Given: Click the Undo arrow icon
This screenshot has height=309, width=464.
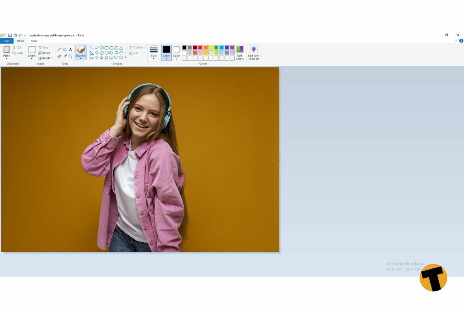Looking at the screenshot, I should (15, 35).
